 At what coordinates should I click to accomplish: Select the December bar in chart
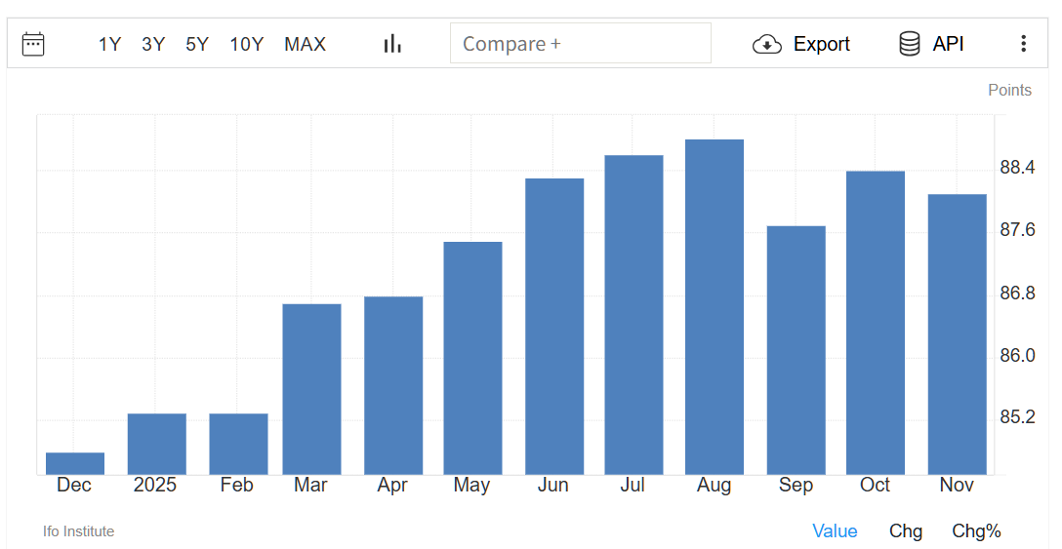75,464
